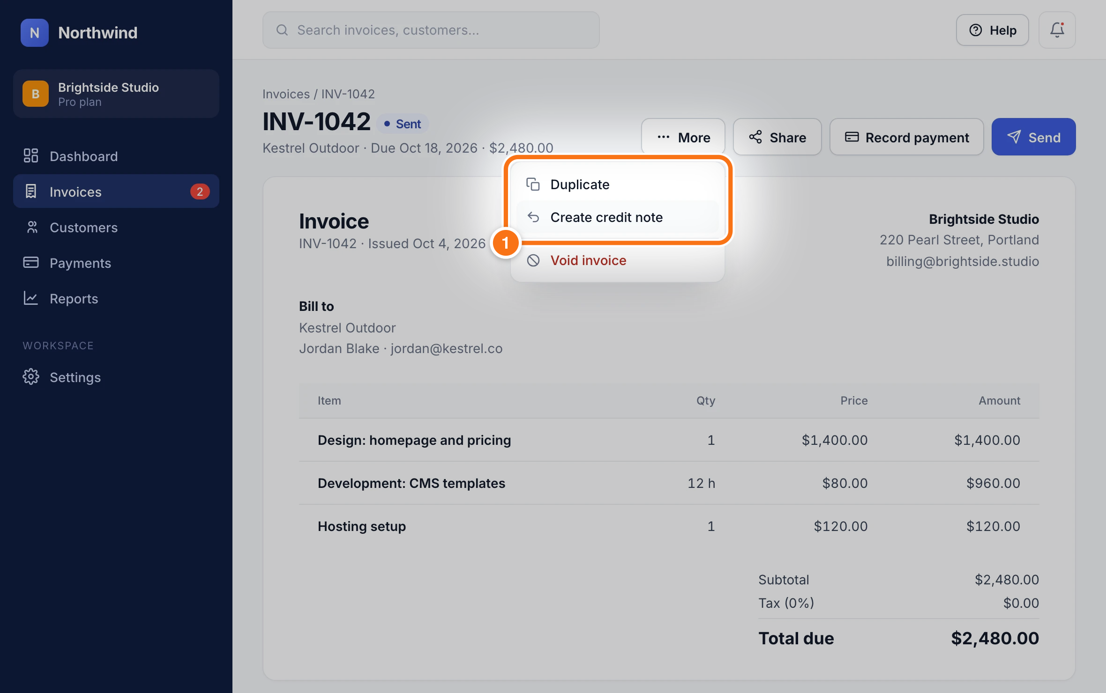Click the search magnifier icon
Screen dimensions: 1106x693
pos(282,30)
